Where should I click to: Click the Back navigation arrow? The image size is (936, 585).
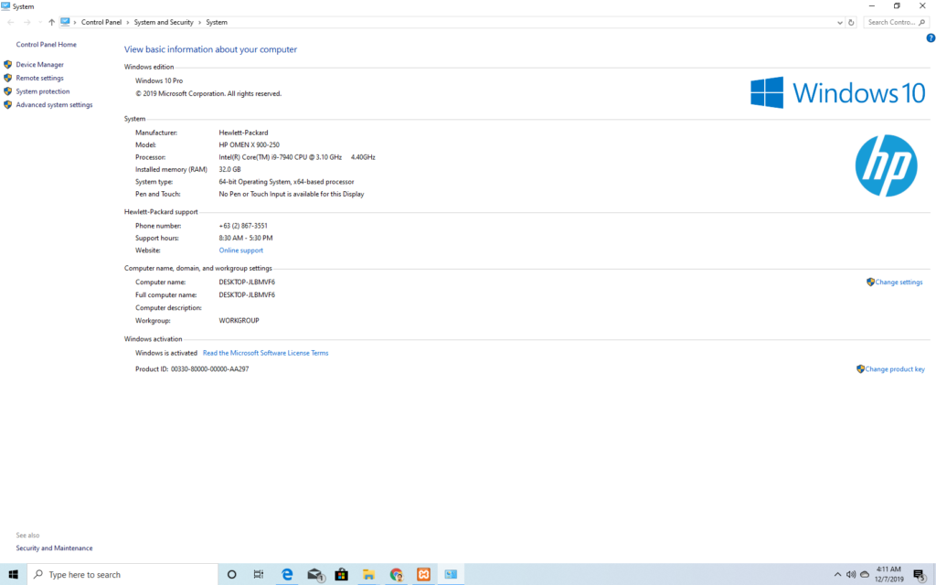point(11,22)
